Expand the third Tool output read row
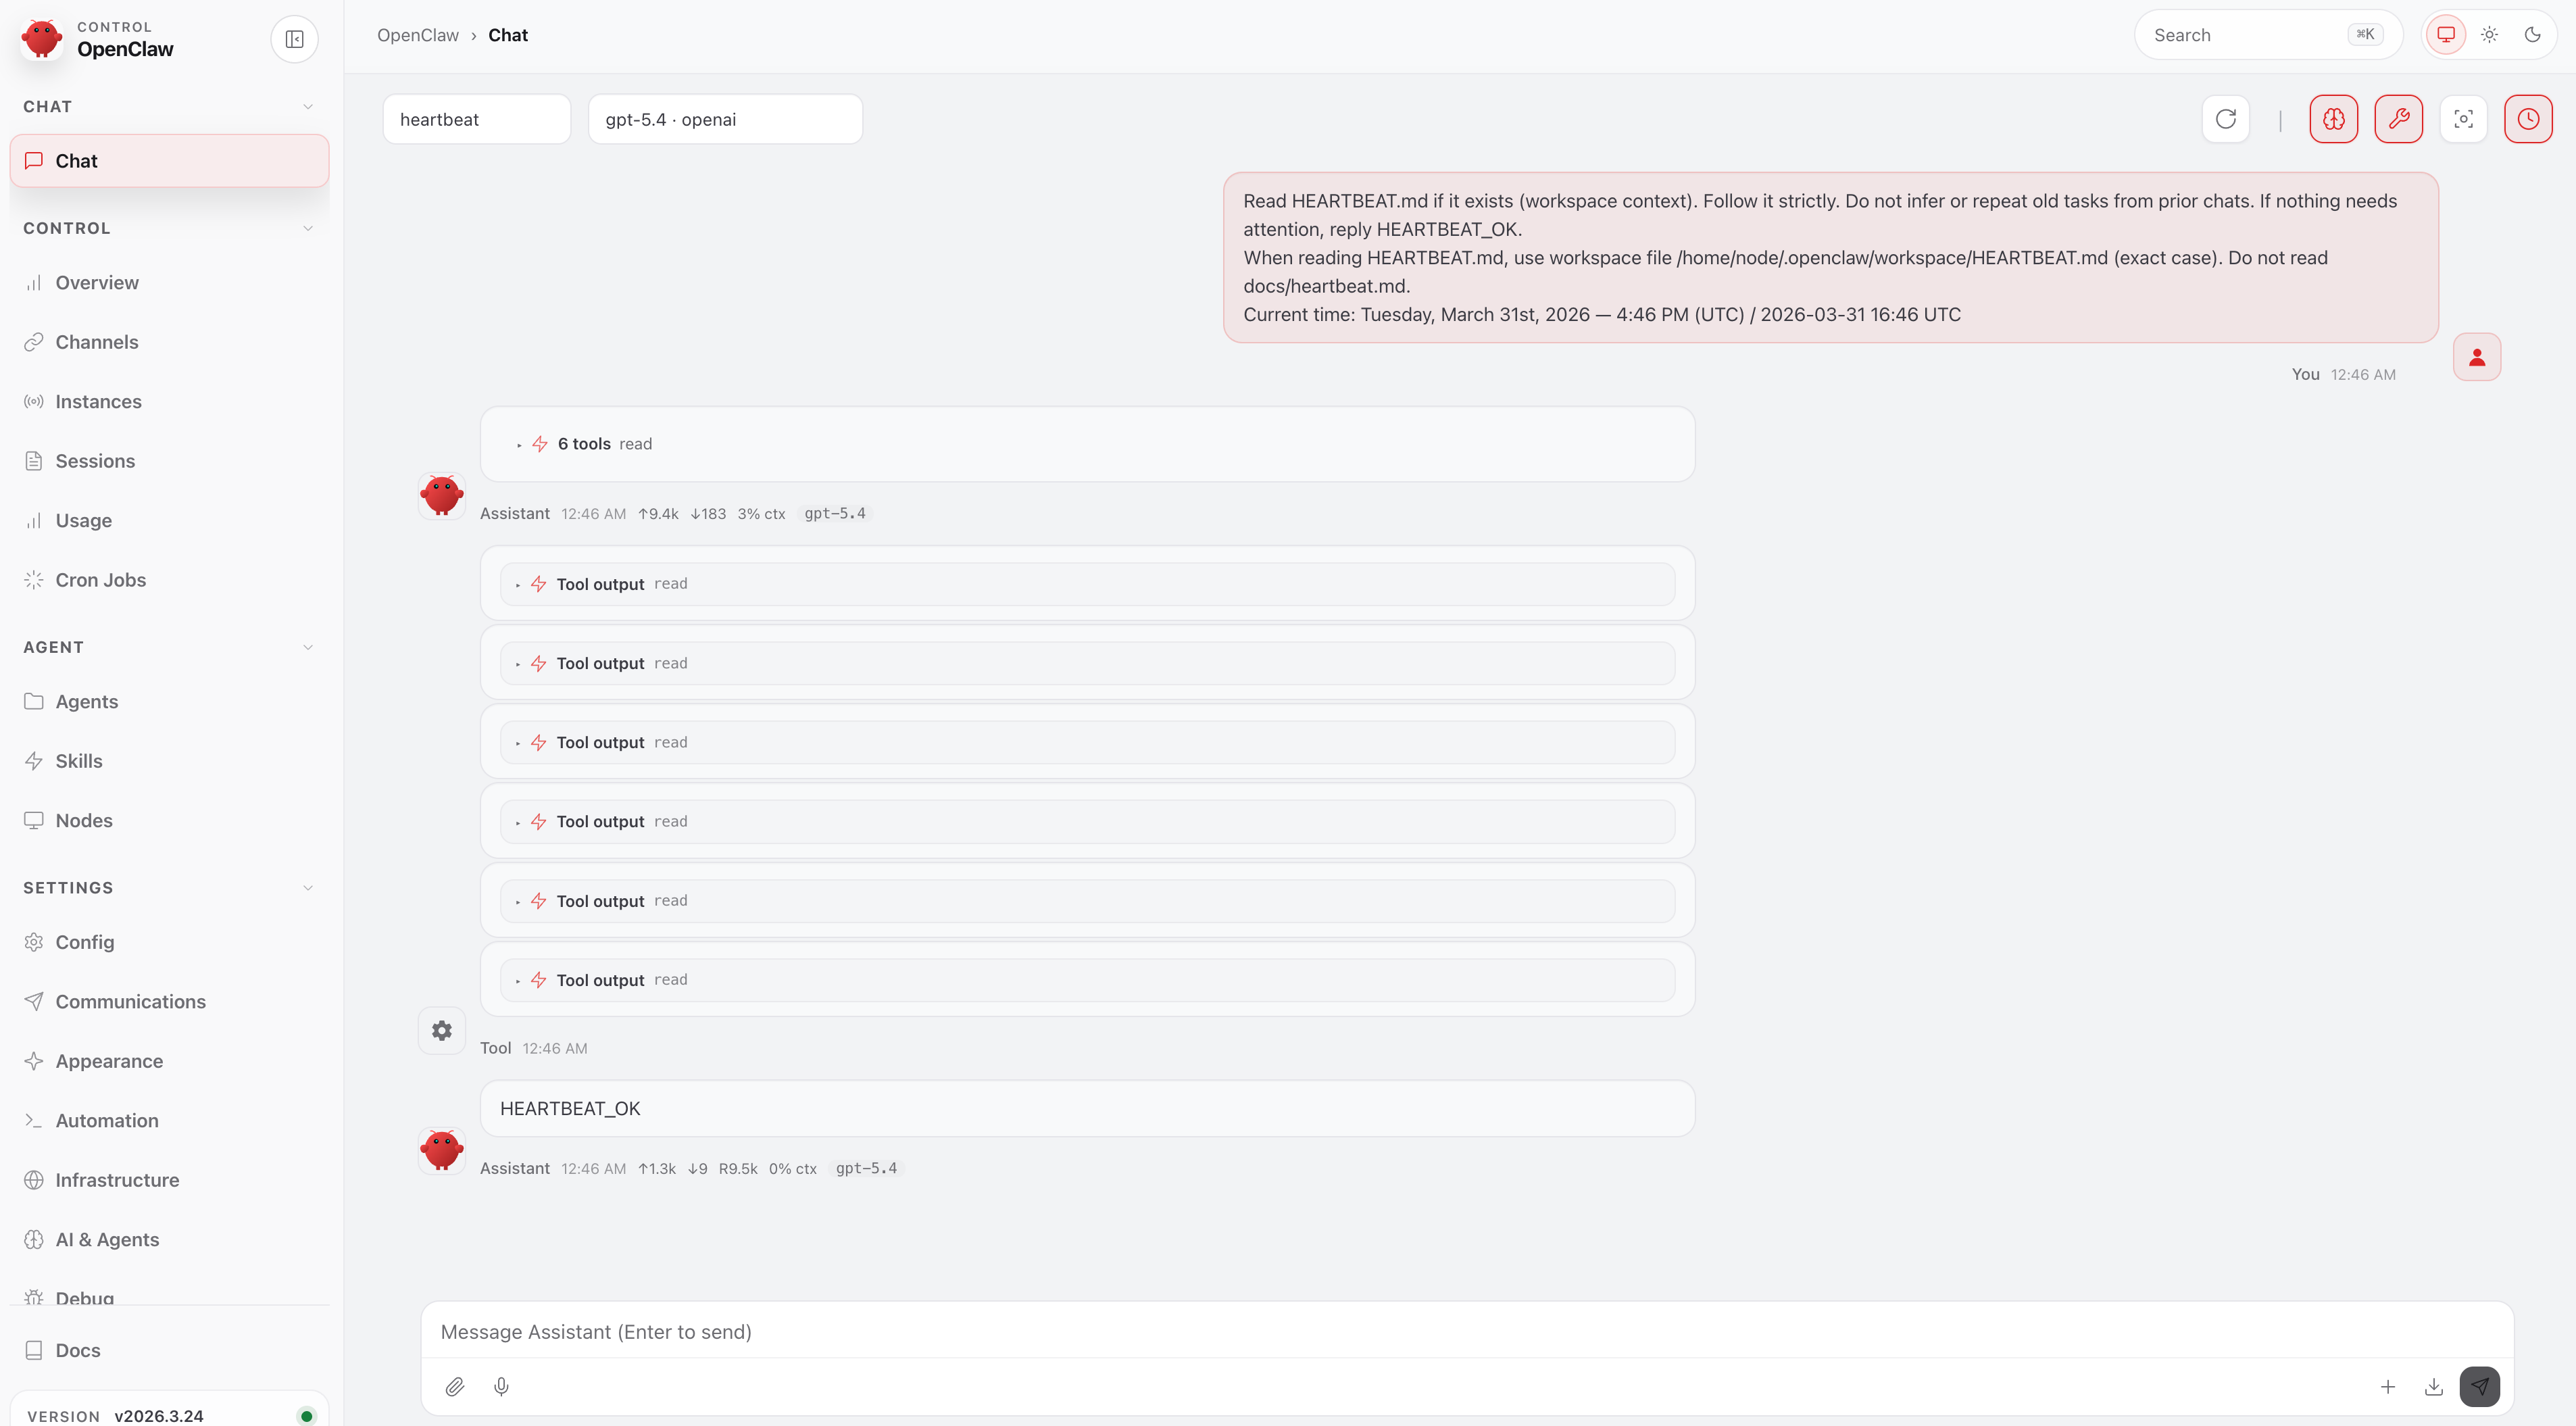This screenshot has height=1426, width=2576. [x=1087, y=742]
